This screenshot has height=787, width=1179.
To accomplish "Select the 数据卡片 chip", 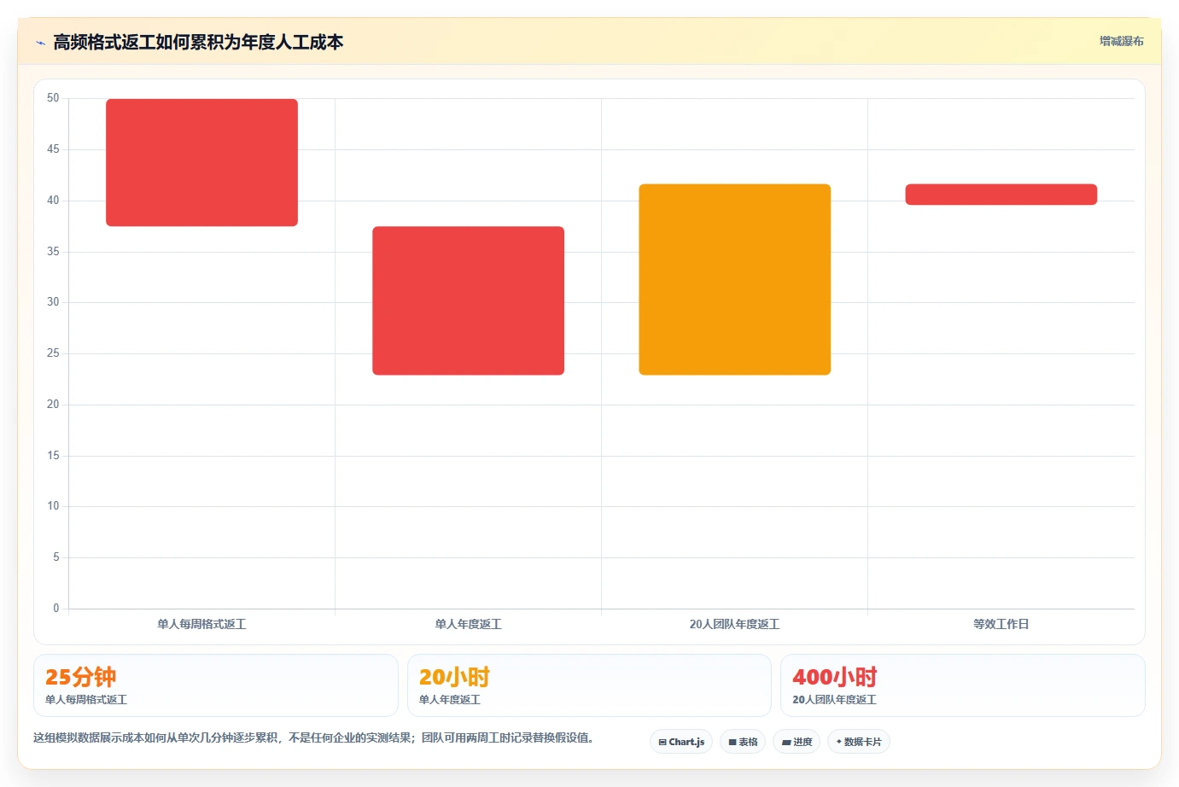I will click(859, 742).
